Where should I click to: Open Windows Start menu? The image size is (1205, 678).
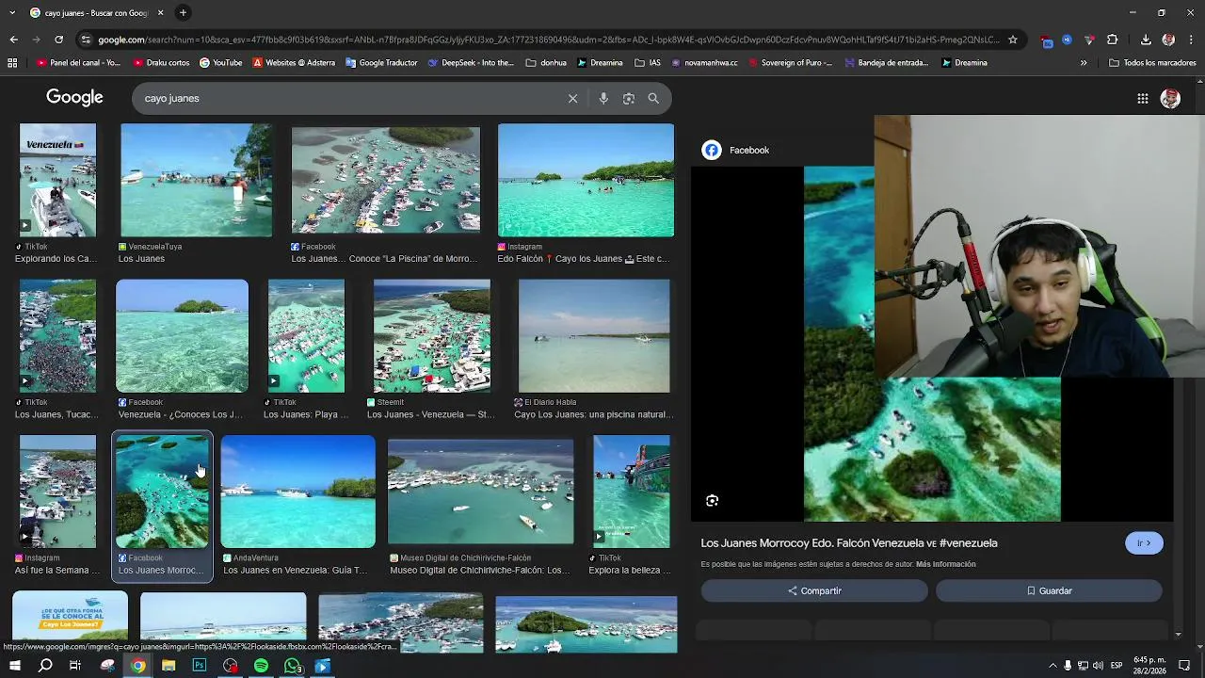(14, 666)
